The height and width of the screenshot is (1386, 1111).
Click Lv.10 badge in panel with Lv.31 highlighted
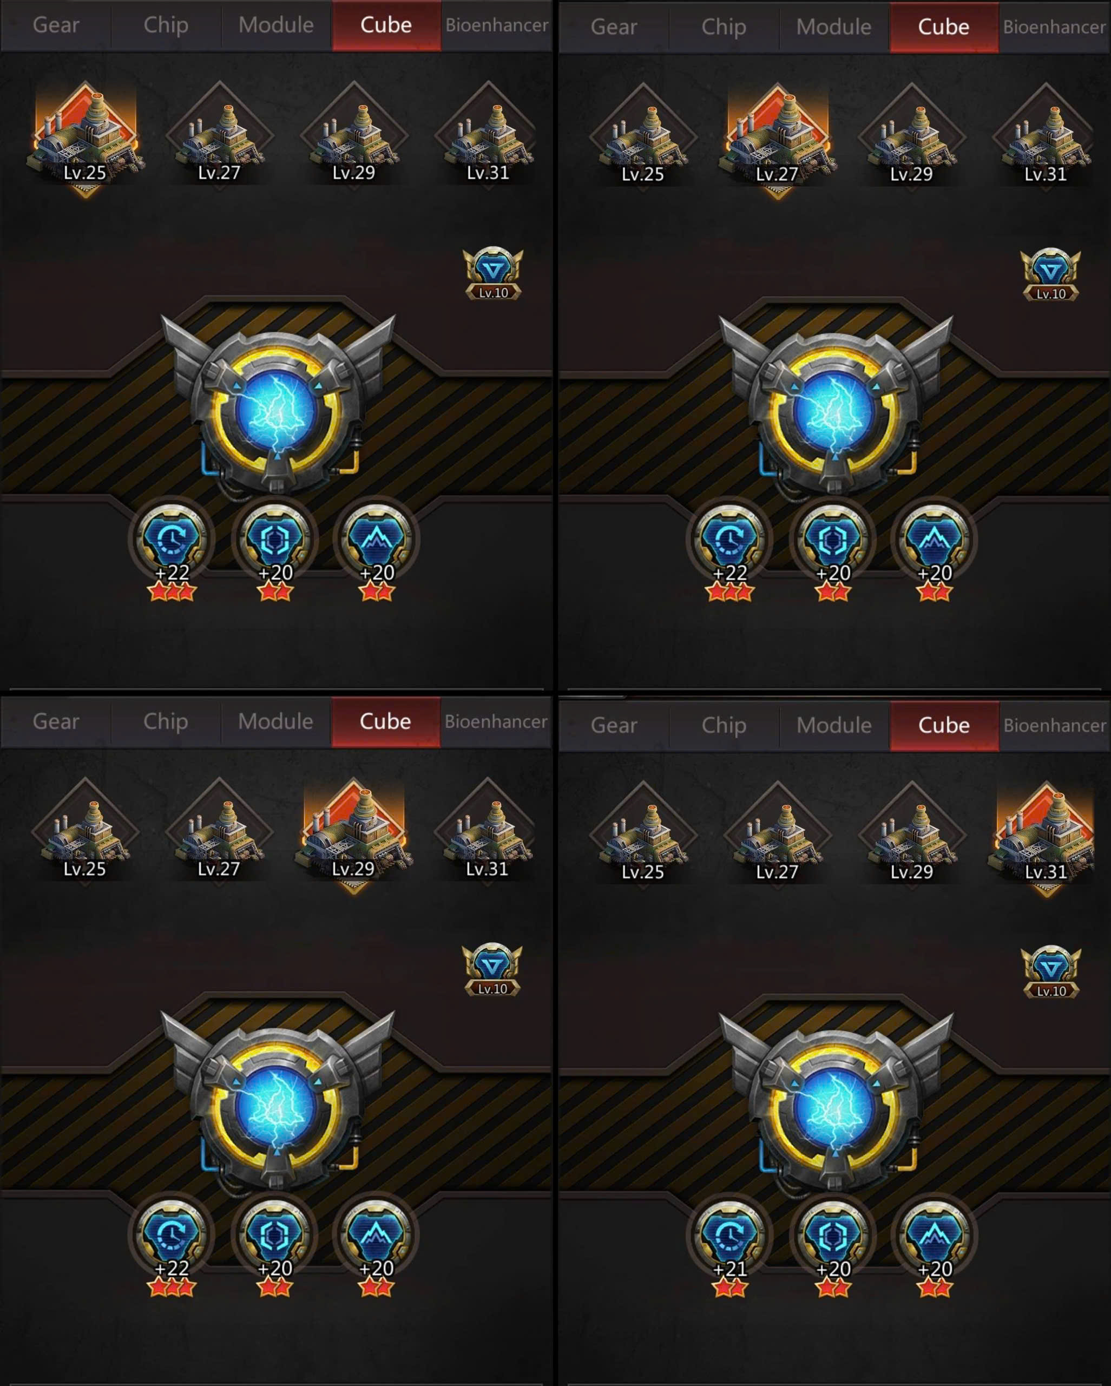click(x=1050, y=973)
